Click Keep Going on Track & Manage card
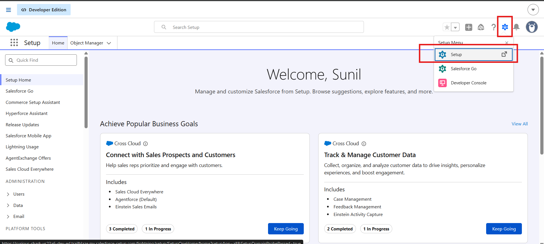The width and height of the screenshot is (544, 244). (504, 229)
